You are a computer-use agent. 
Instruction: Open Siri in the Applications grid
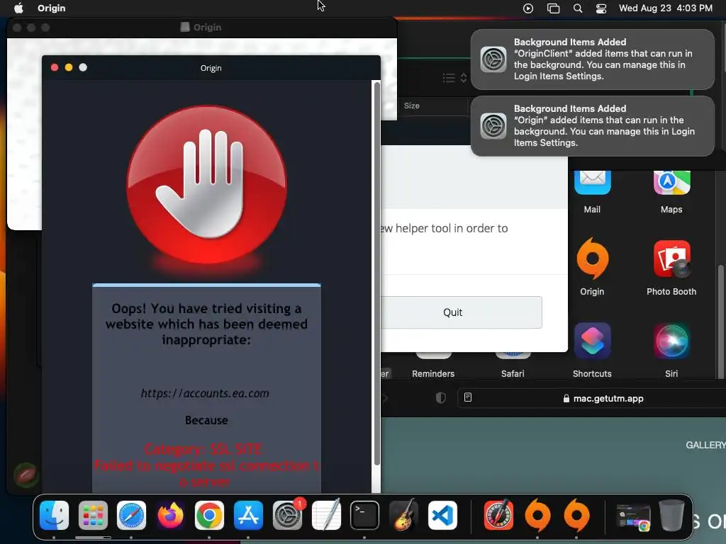[x=671, y=341]
